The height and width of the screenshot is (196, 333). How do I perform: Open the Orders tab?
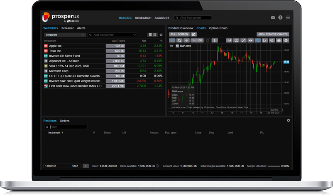[64, 121]
